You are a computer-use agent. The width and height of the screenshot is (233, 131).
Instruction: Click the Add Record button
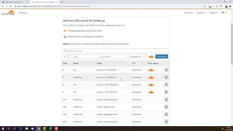pyautogui.click(x=162, y=57)
